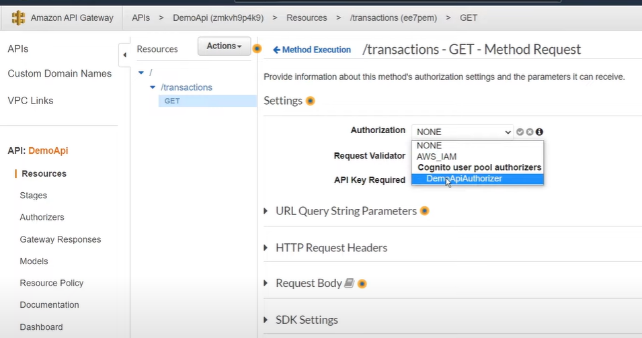Image resolution: width=642 pixels, height=338 pixels.
Task: Open the Authorization select box
Action: (463, 132)
